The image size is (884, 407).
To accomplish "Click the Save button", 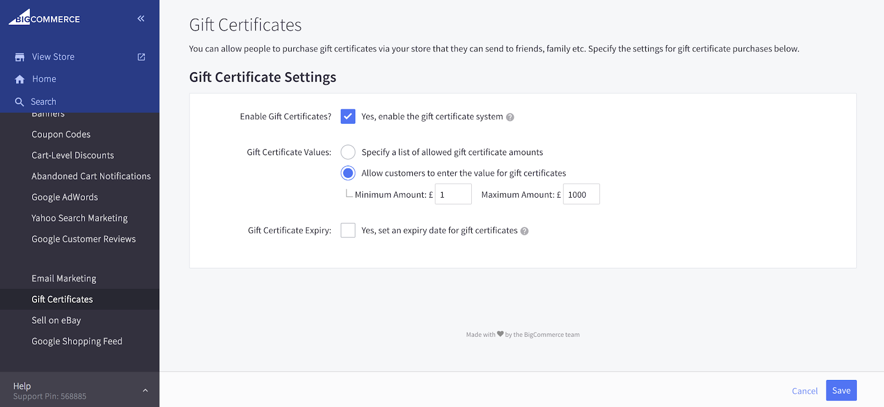I will coord(841,390).
